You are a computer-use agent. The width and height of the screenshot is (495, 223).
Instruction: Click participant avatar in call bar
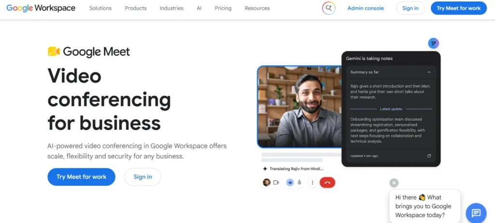tap(267, 182)
